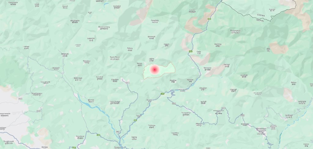Select the Thulopakhar place label
The height and width of the screenshot is (149, 313).
pyautogui.click(x=186, y=114)
